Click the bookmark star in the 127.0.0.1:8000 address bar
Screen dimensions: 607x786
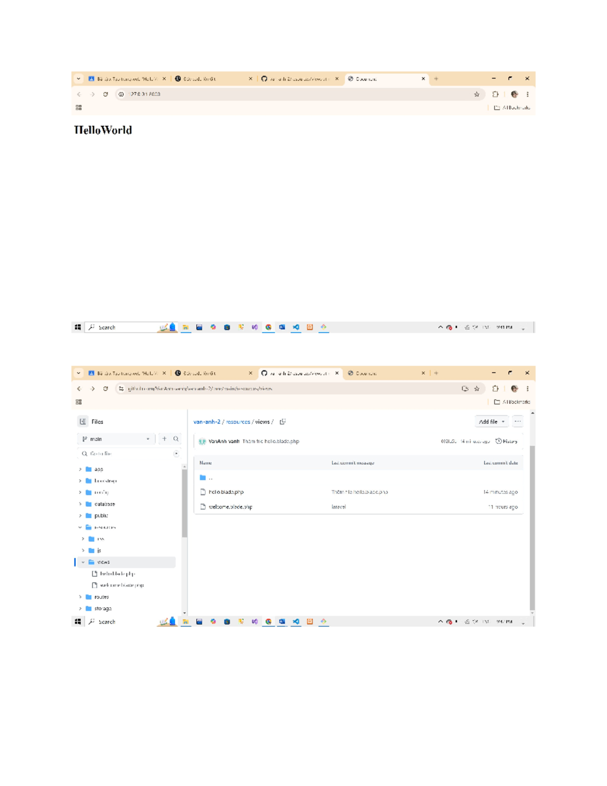(476, 94)
